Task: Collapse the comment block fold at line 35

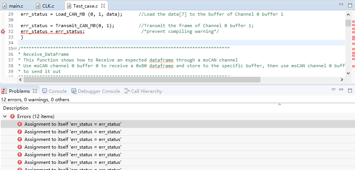Action: coord(15,49)
